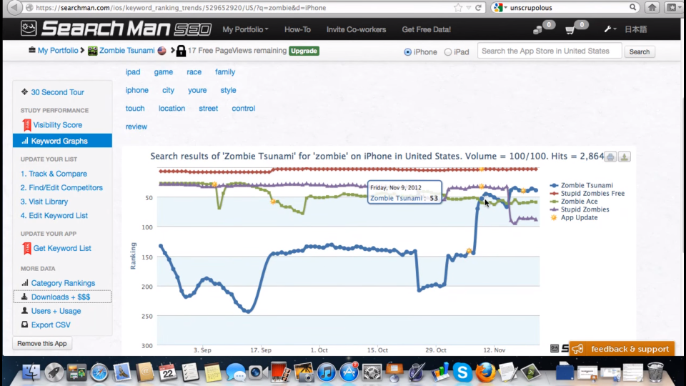The height and width of the screenshot is (386, 686).
Task: Reload the page
Action: (x=478, y=7)
